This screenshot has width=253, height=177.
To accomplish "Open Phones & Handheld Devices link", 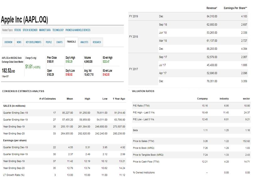I will click(78, 30).
